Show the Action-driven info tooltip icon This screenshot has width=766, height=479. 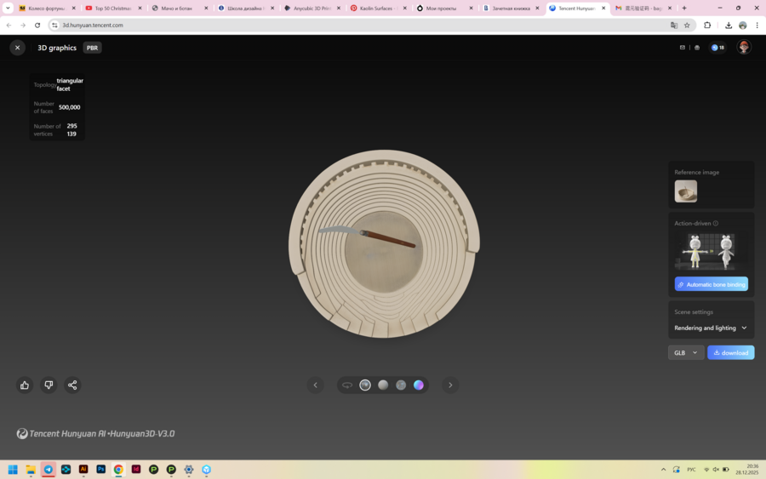(716, 223)
